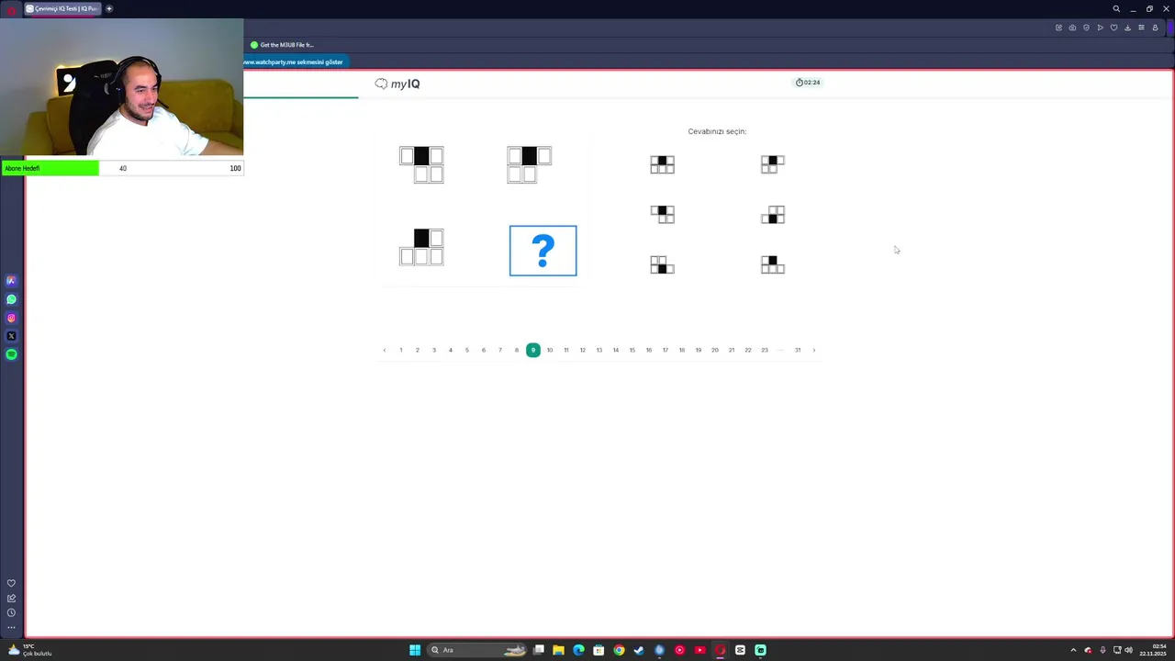Open the Spotify sidebar icon
Viewport: 1175px width, 661px height.
coord(11,354)
